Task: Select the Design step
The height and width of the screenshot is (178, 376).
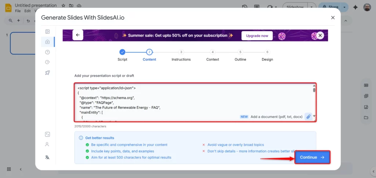Action: pyautogui.click(x=267, y=52)
